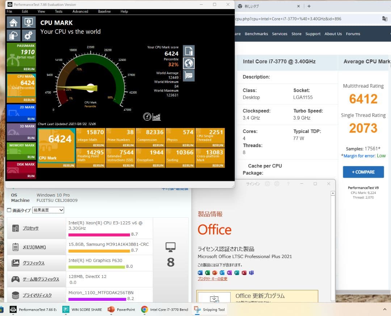The height and width of the screenshot is (316, 391).
Task: Show score history via chart icon
Action: [156, 117]
